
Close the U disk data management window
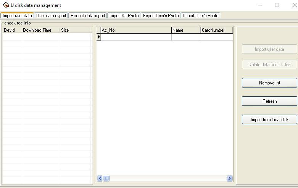tap(295, 5)
